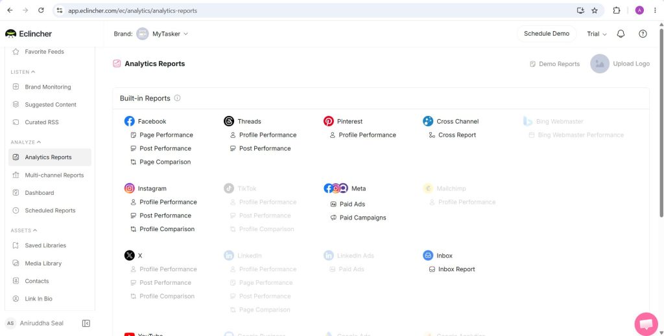The height and width of the screenshot is (336, 664).
Task: Click the Meta combined logos icon
Action: (x=336, y=188)
